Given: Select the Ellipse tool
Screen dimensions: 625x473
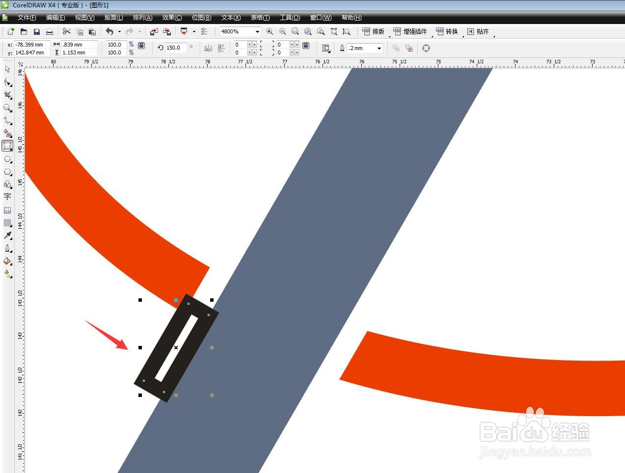Looking at the screenshot, I should point(7,159).
